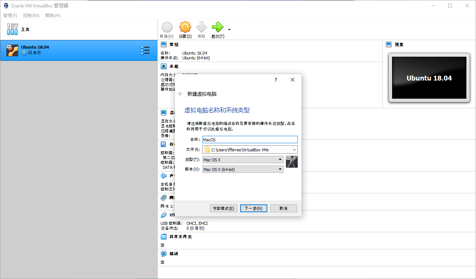Click the System (系统) heading
Viewport: 476px width, 279px height.
[174, 66]
